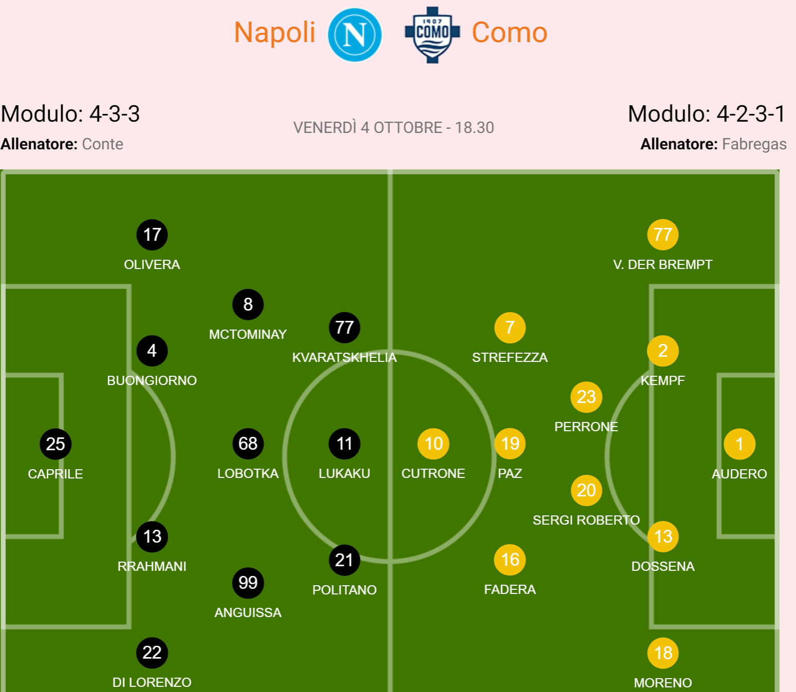This screenshot has width=796, height=692.
Task: Click the Politano name label
Action: click(x=344, y=590)
